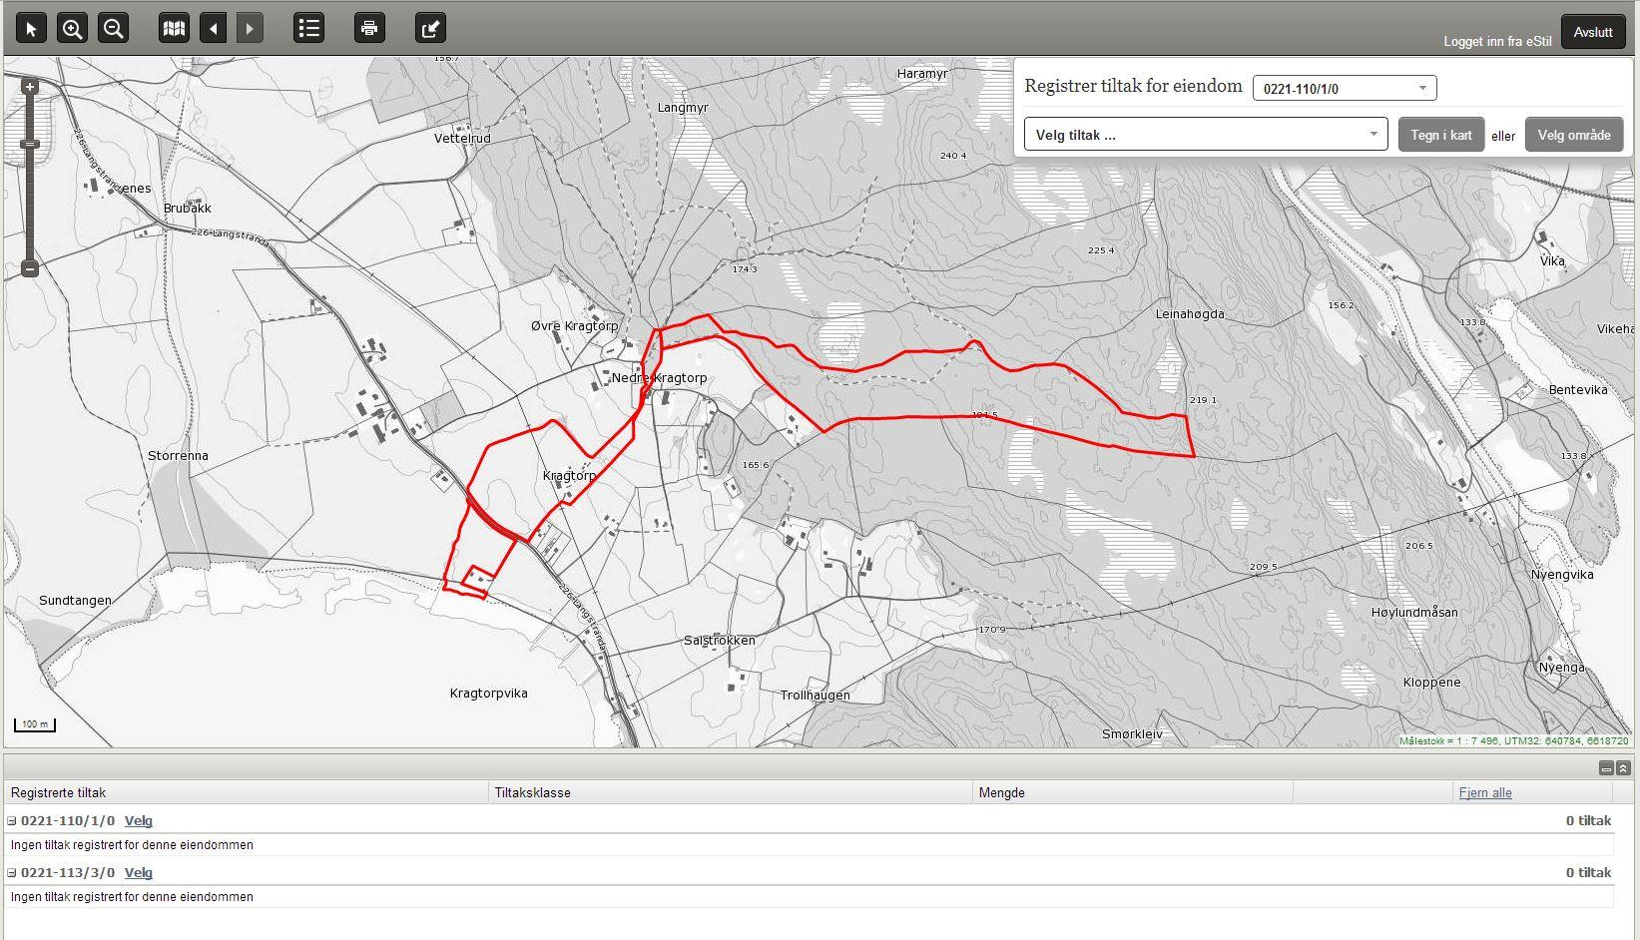Open the property dropdown 0221-110/1/0
The height and width of the screenshot is (940, 1640).
click(1345, 88)
